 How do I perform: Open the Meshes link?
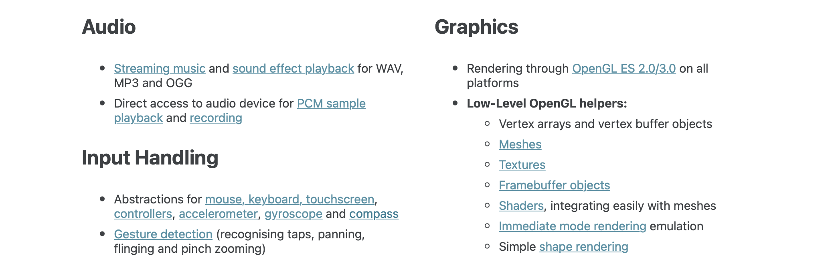pyautogui.click(x=520, y=144)
